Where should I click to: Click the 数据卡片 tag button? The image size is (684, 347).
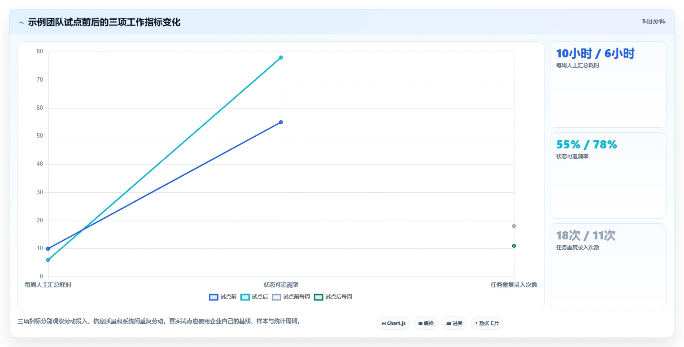click(487, 323)
